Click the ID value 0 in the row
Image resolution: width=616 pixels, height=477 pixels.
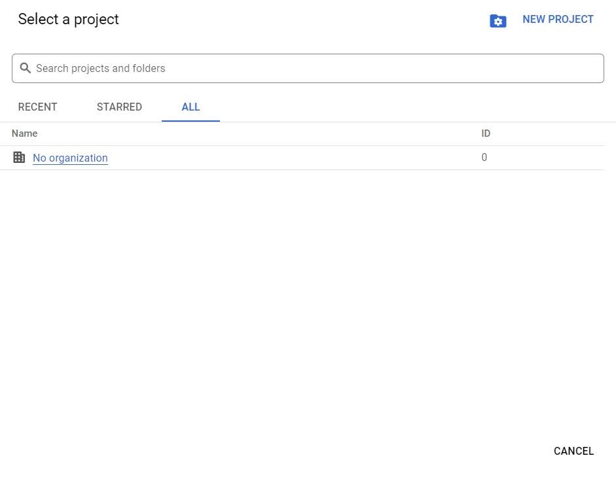[x=484, y=158]
